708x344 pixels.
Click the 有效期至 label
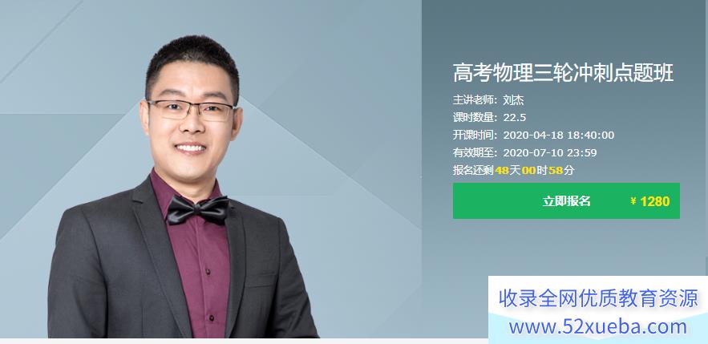pos(473,152)
